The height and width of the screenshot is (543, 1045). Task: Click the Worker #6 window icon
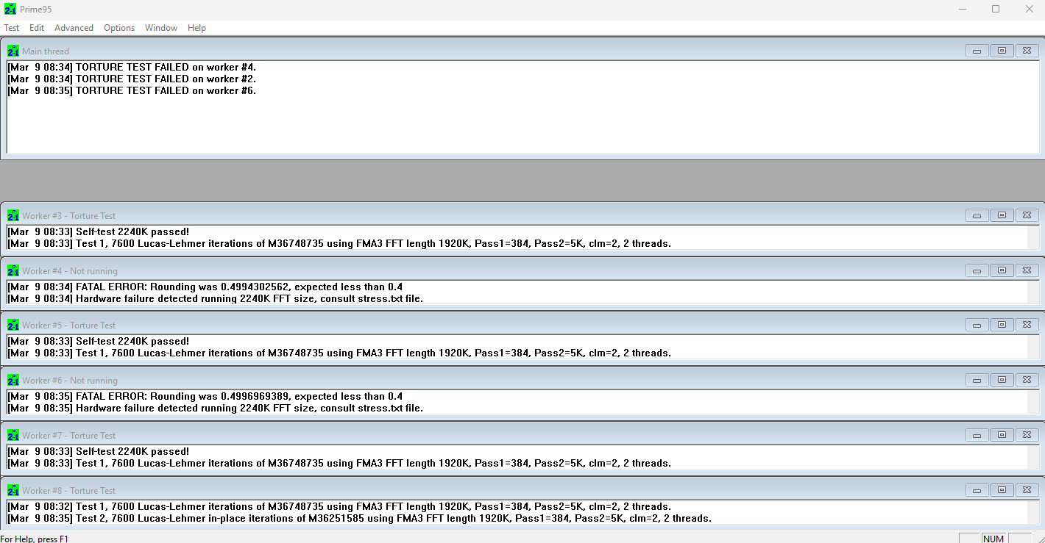pos(13,381)
